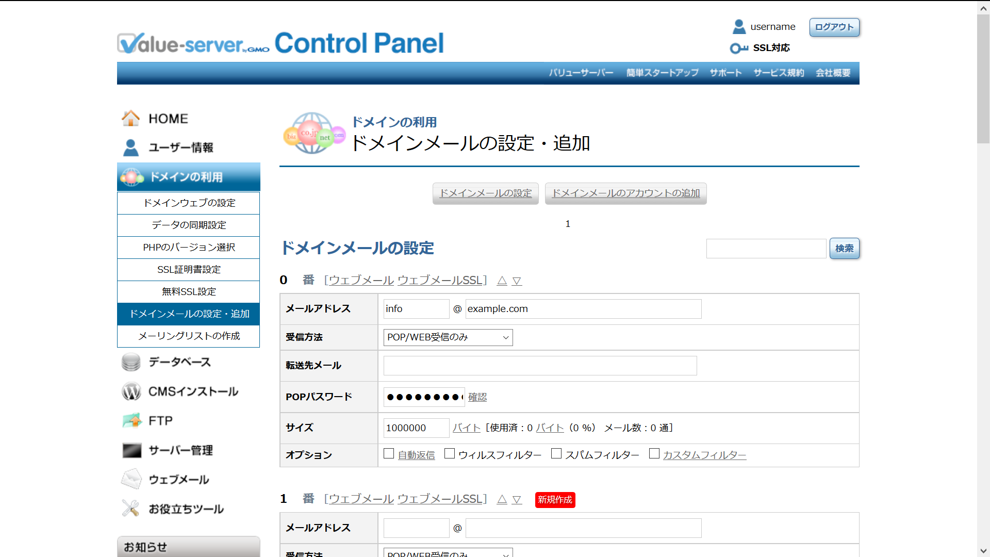
Task: Open サポート in the top navigation bar
Action: click(725, 73)
